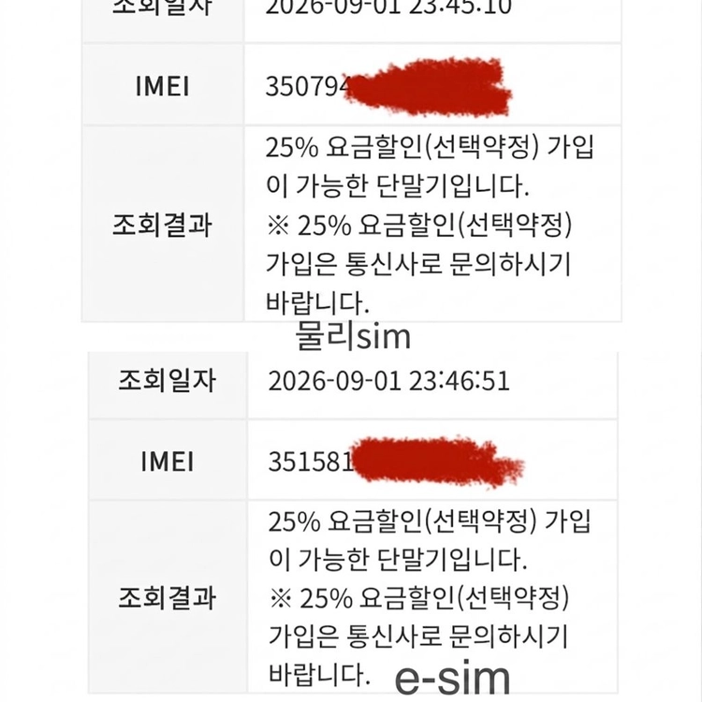
Task: Click the 통신사로 문의하시기 line in the upper table
Action: 418,263
